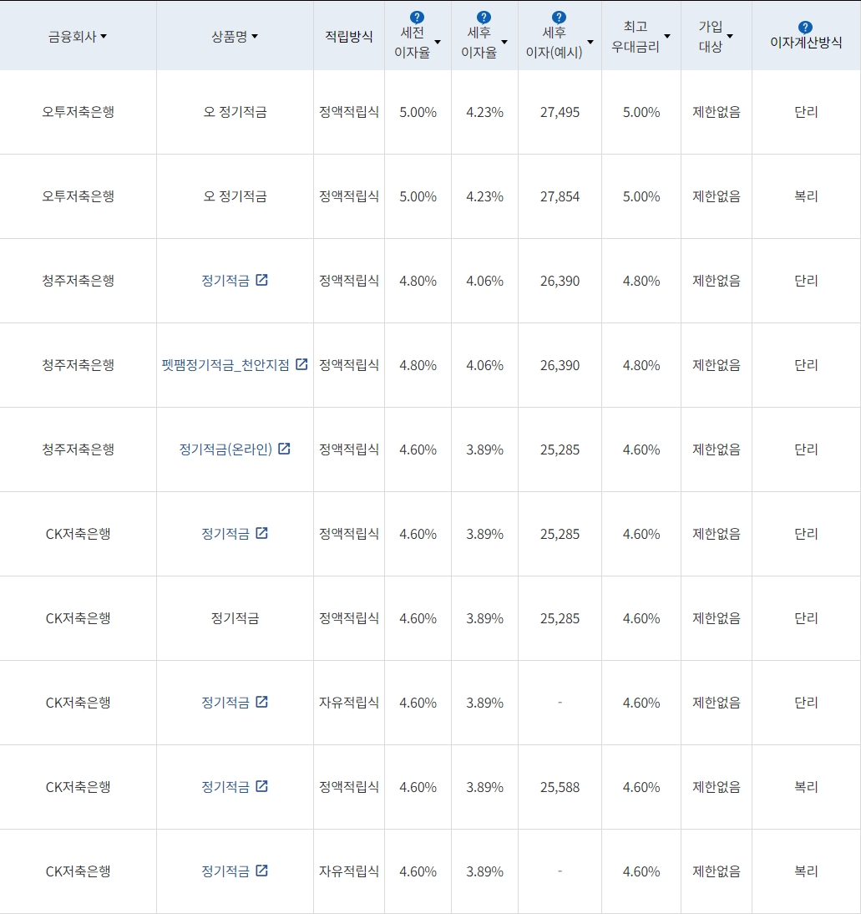Click external link icon next to 정기적금(온라인)

pyautogui.click(x=284, y=448)
